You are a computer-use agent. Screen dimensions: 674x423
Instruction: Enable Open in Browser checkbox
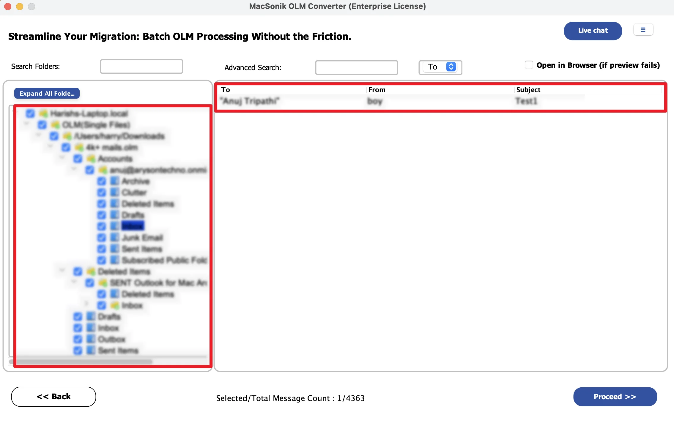(529, 65)
